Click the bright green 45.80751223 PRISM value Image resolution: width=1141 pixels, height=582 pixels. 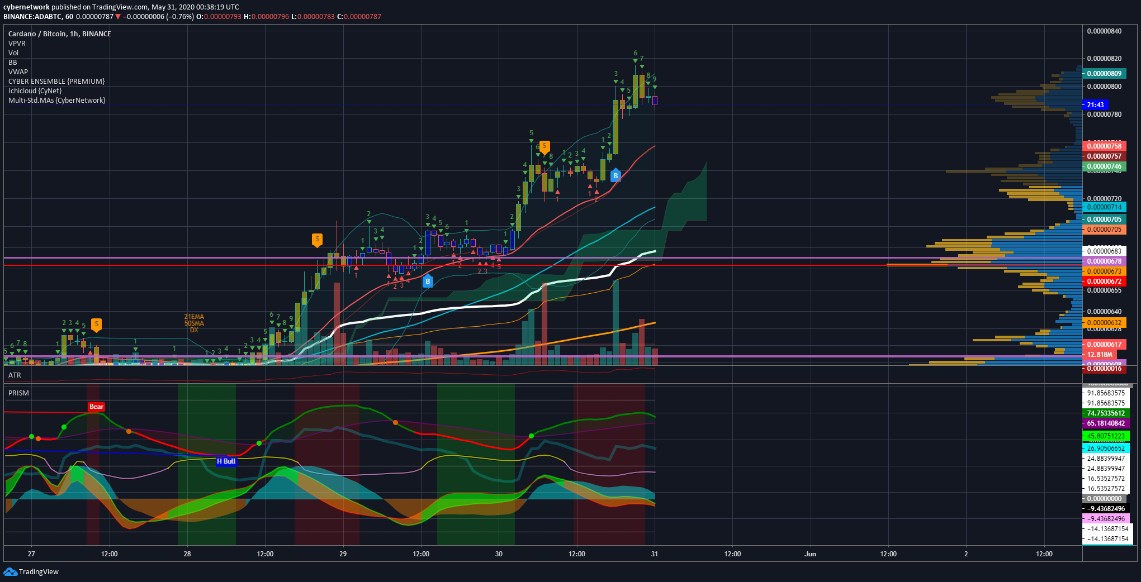(x=1106, y=436)
